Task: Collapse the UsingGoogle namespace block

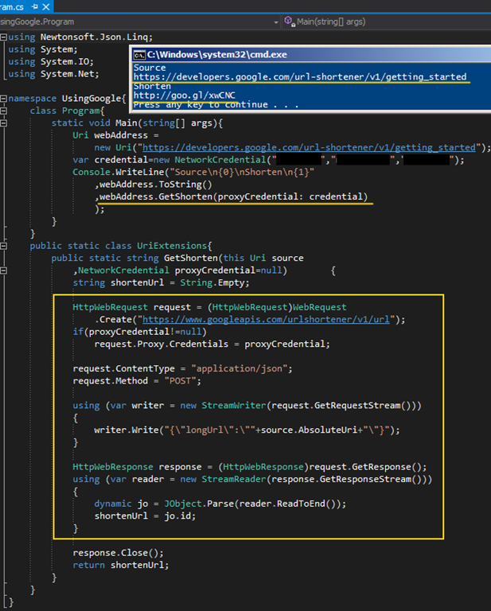Action: tap(4, 99)
